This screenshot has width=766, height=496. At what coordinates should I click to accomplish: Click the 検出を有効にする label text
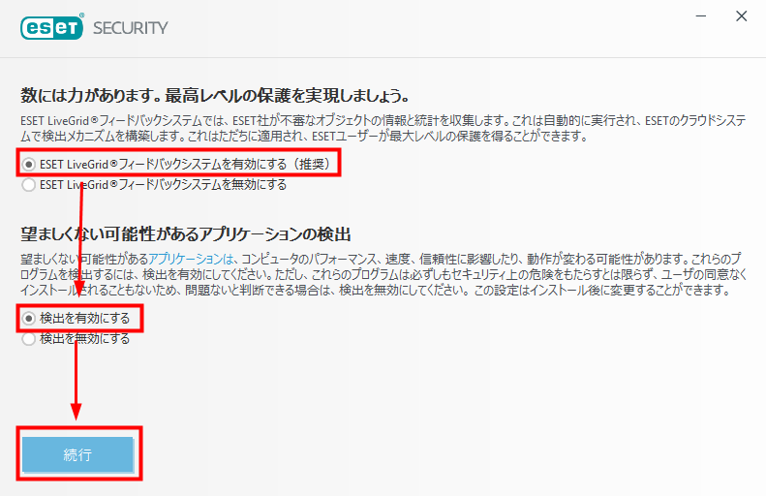[x=85, y=319]
